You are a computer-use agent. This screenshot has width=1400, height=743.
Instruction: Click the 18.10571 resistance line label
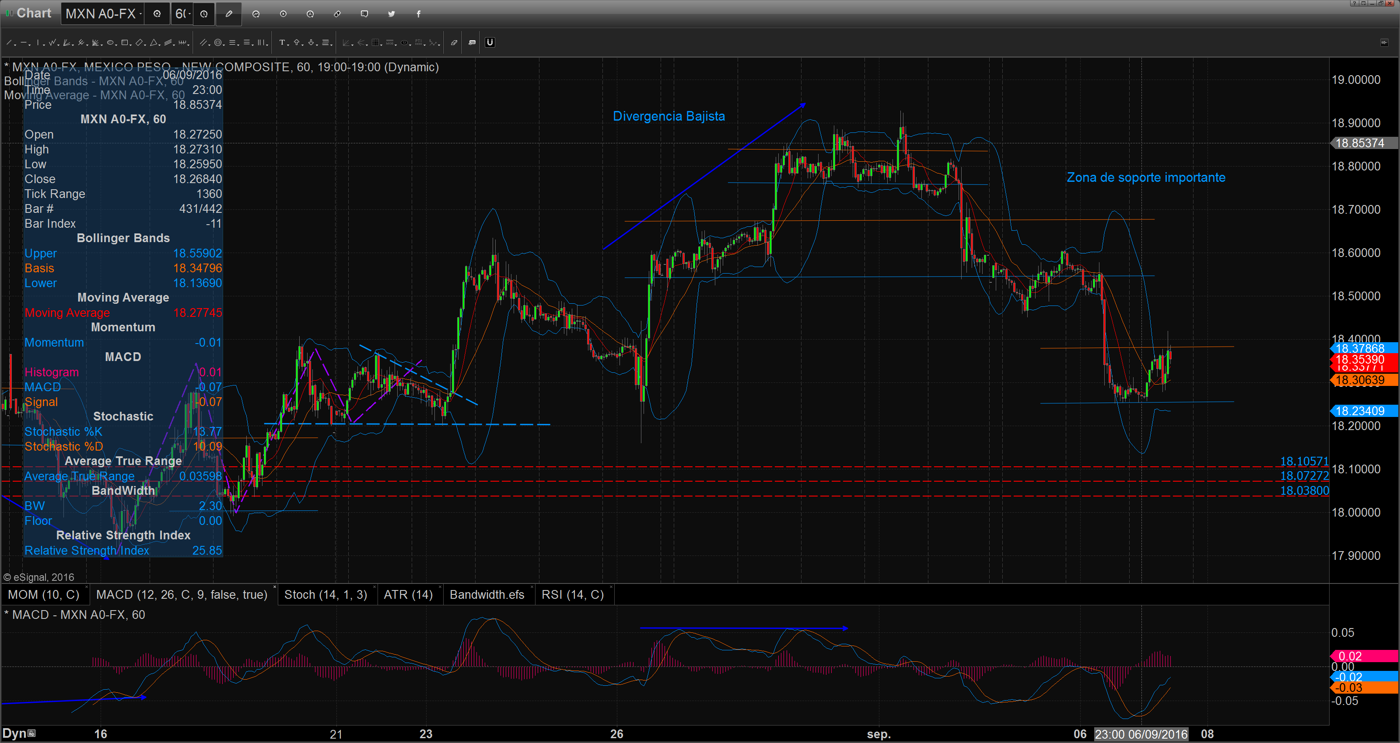tap(1304, 461)
